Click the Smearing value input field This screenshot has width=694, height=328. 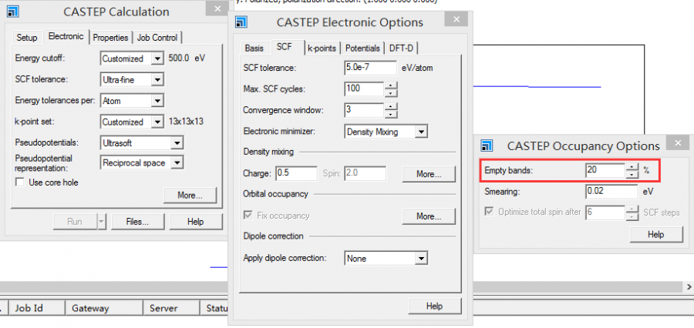click(610, 190)
